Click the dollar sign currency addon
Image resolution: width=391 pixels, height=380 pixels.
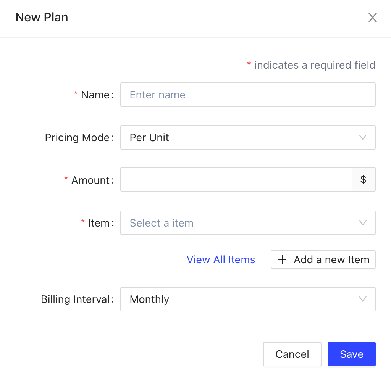363,179
